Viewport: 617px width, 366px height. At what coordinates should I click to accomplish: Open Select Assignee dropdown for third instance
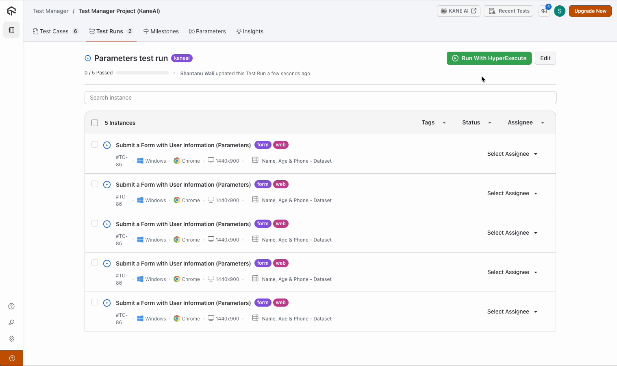coord(512,233)
